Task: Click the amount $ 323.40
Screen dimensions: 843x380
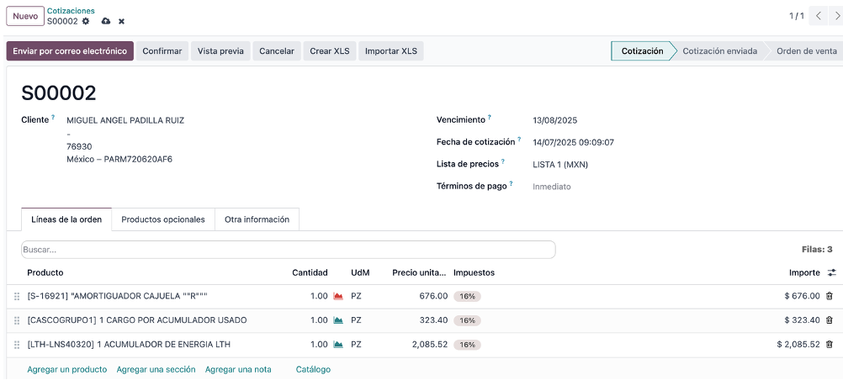Action: (x=802, y=319)
